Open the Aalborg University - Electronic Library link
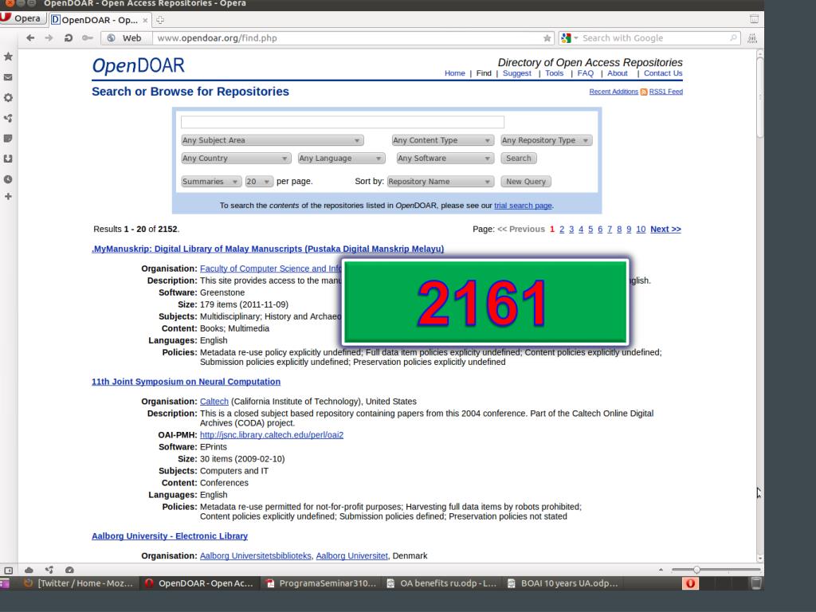The width and height of the screenshot is (816, 612). (x=170, y=536)
